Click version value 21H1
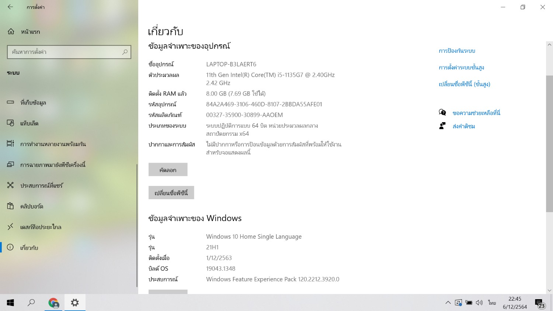This screenshot has width=553, height=311. click(212, 247)
